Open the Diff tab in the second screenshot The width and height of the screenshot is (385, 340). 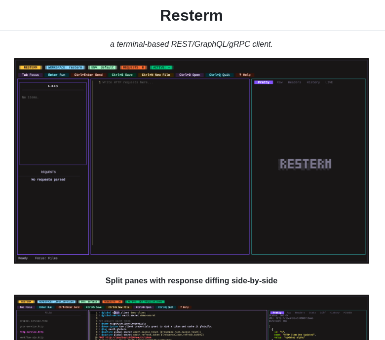tap(323, 313)
